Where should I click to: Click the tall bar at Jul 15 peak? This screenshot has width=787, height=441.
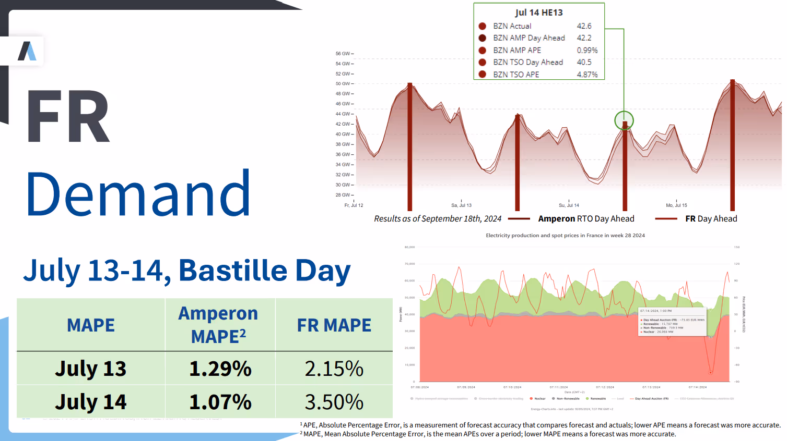(x=733, y=145)
